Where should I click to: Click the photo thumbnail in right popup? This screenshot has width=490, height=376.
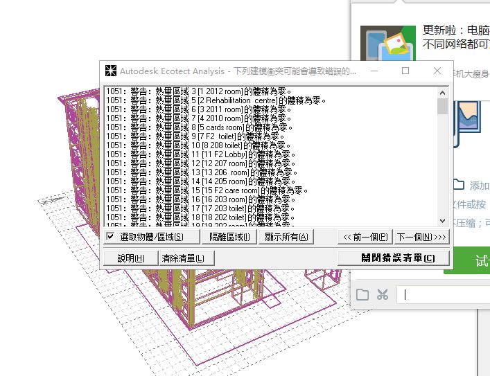388,43
